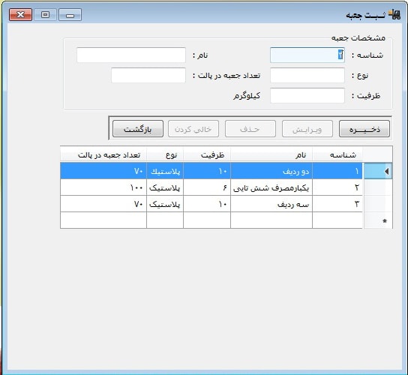Sort by the شناسه column header
Viewport: 408px width, 375px height.
tap(337, 154)
